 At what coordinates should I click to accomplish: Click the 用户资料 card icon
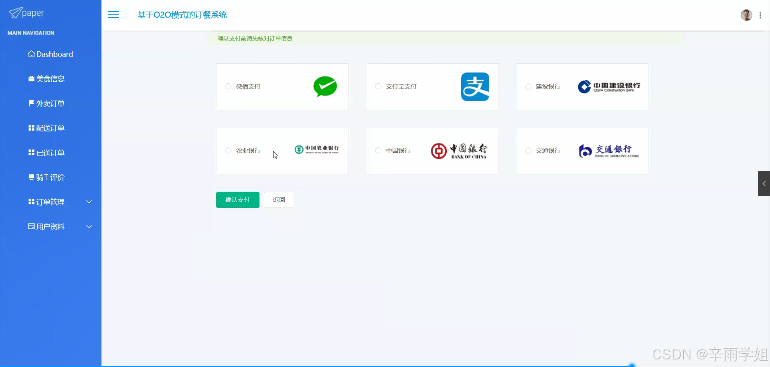point(31,226)
